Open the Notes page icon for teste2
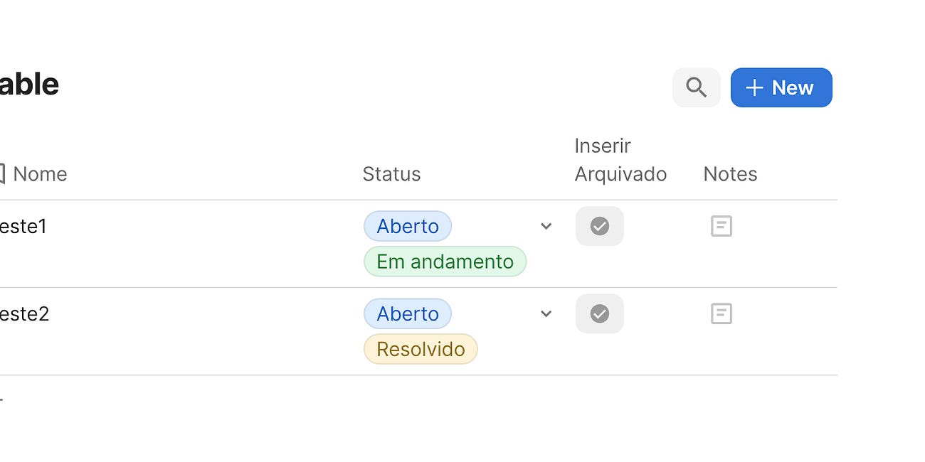The image size is (925, 462). [x=721, y=313]
